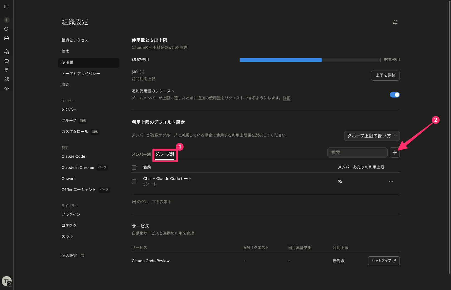Viewport: 451px width, 290px height.
Task: Open the briefcase icon in the sidebar
Action: 6,38
